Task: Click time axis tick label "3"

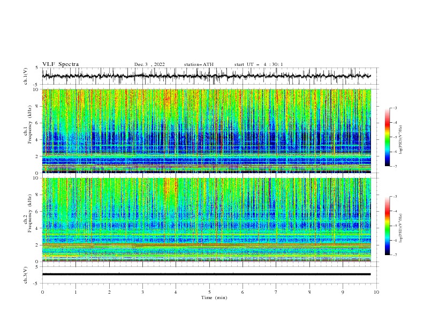Action: [x=142, y=292]
